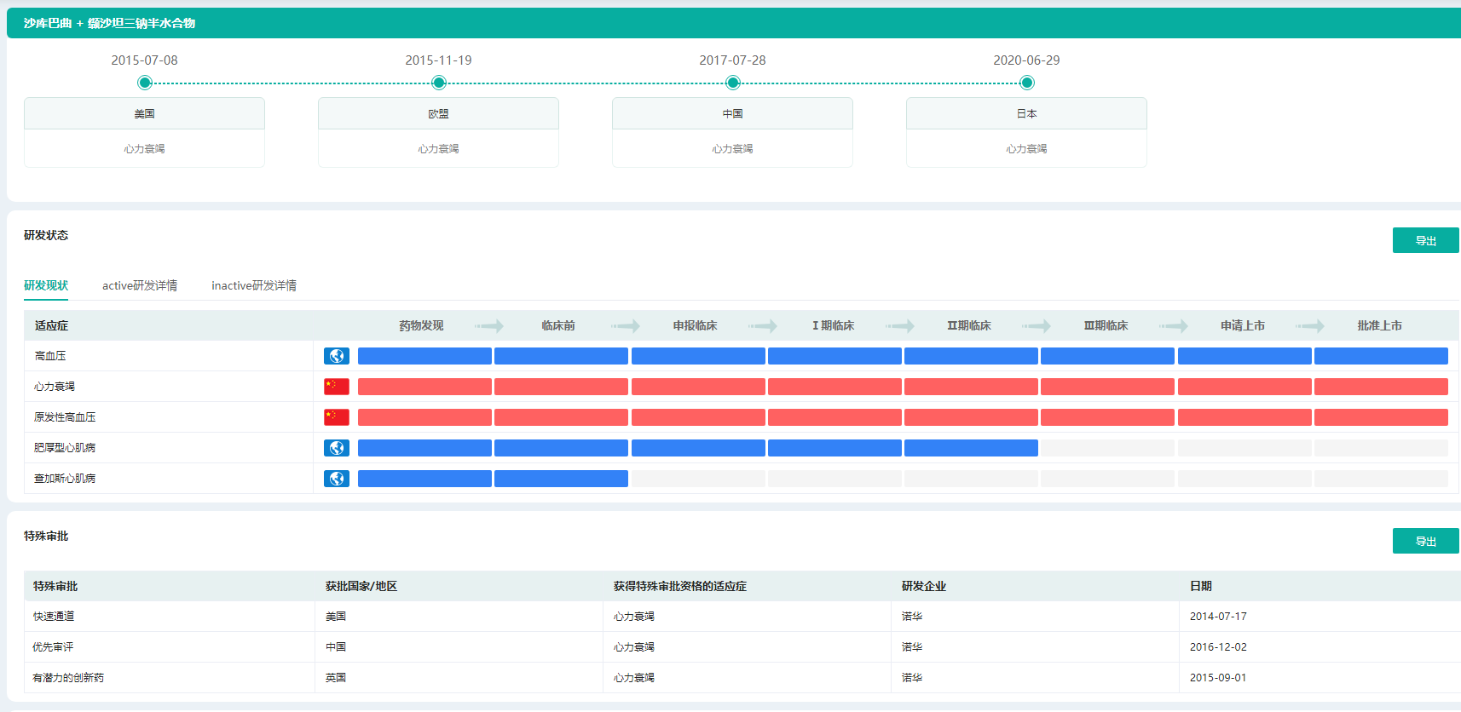Click the China flag in 原发性高血压 row
The width and height of the screenshot is (1461, 712).
coord(337,417)
